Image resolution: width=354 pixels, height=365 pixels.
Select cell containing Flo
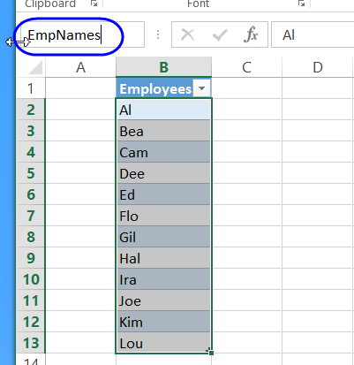point(163,216)
